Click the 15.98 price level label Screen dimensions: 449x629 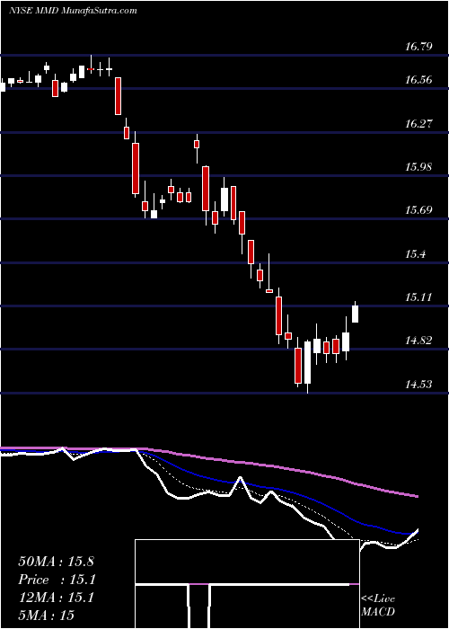[x=418, y=166]
